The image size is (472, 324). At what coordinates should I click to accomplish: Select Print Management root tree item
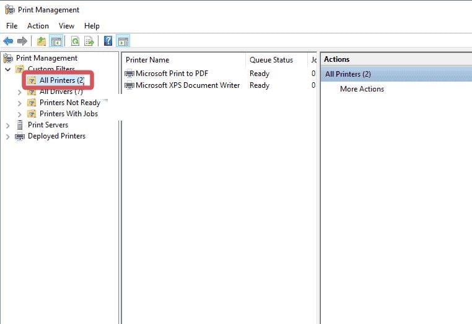pos(46,58)
